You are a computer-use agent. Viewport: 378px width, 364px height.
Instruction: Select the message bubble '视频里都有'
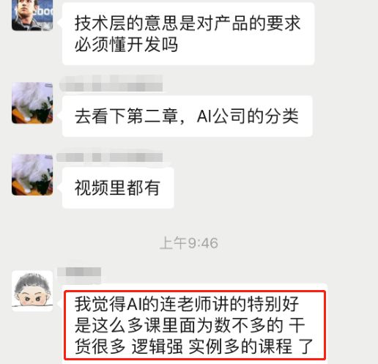(x=118, y=187)
